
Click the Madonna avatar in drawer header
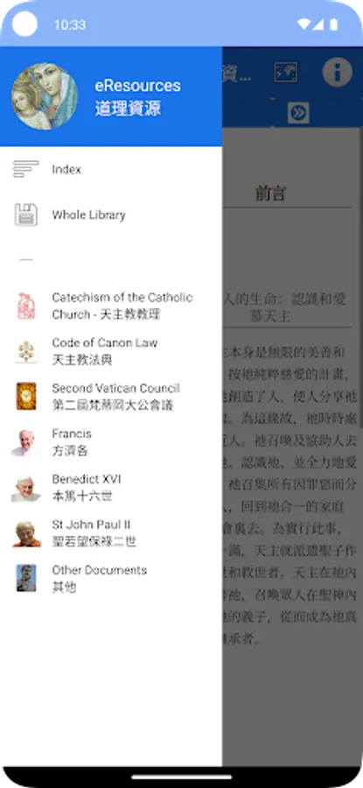tap(45, 96)
